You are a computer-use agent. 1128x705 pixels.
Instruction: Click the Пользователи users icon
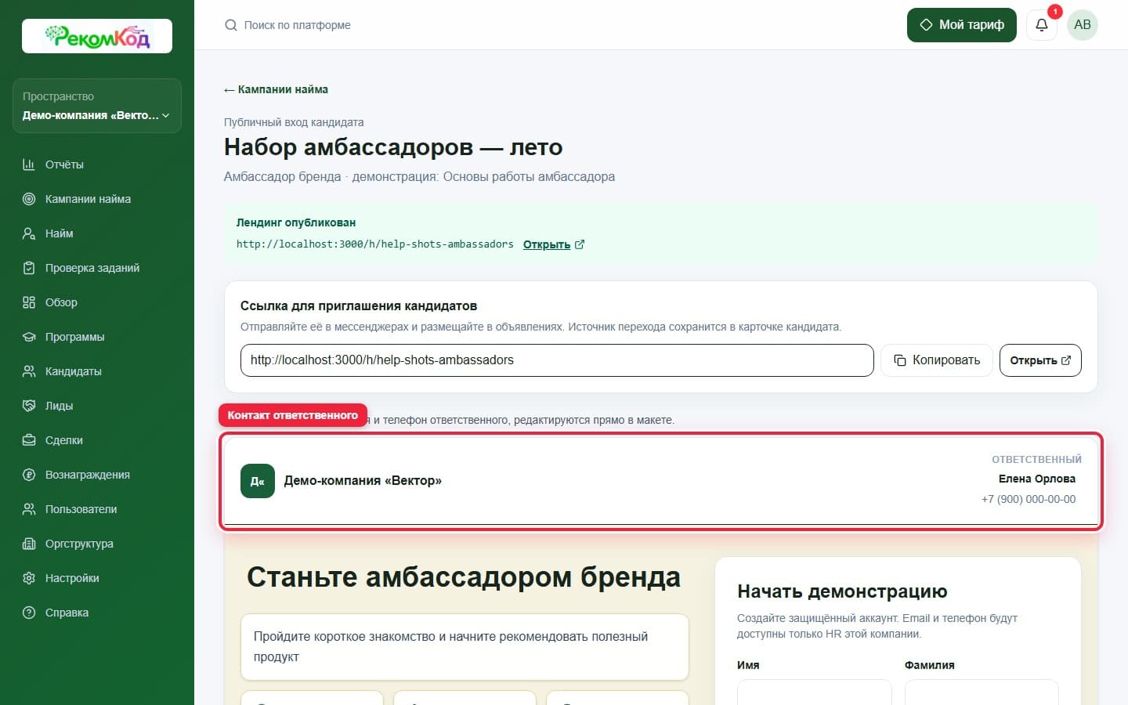pos(29,509)
